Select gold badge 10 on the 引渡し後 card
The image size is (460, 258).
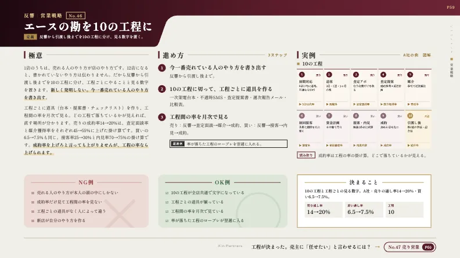[x=410, y=116]
